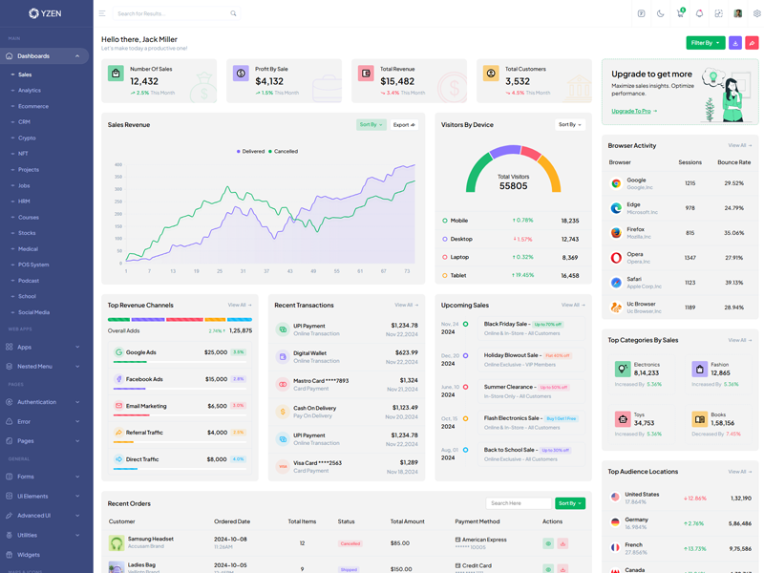This screenshot has height=573, width=764.
Task: Export the Sales Revenue chart
Action: coord(404,125)
